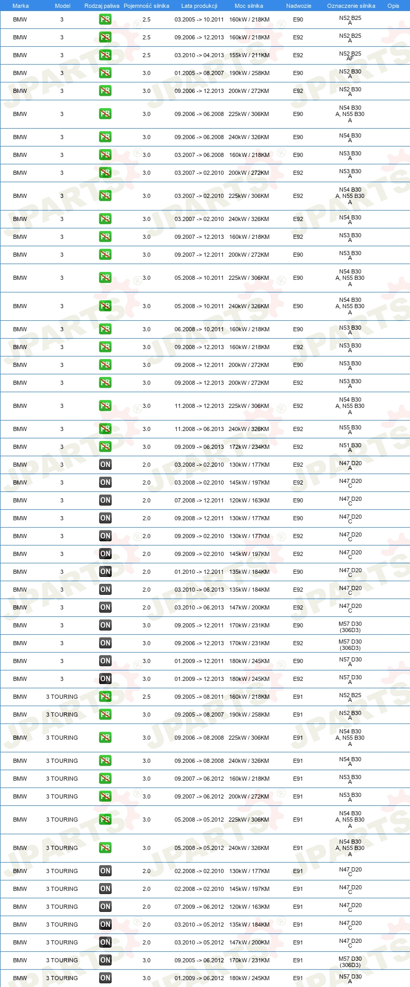Click the date cell 09.2007 -> 12.2013
Screen dimensions: 410x987
click(199, 237)
